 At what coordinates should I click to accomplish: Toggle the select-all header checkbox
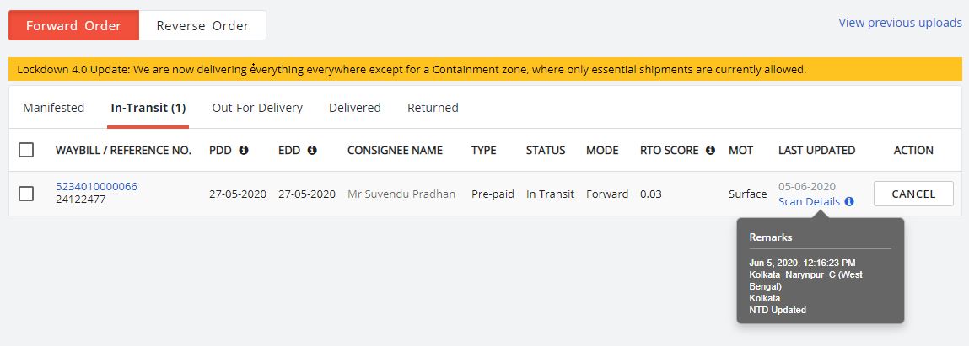(26, 150)
